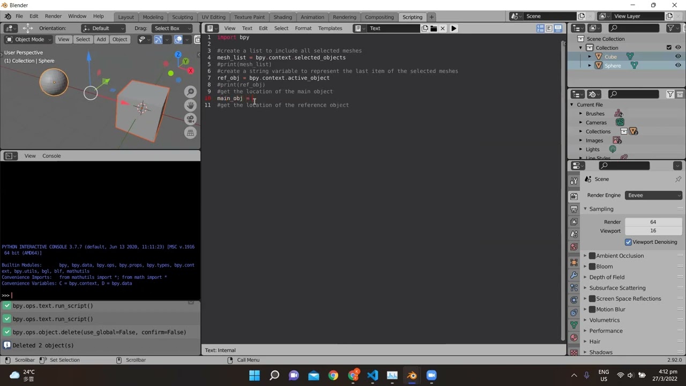Open the Drag Select Box dropdown

coord(171,28)
